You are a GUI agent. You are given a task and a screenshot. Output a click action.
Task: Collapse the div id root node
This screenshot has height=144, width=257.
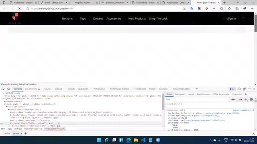coord(7,107)
